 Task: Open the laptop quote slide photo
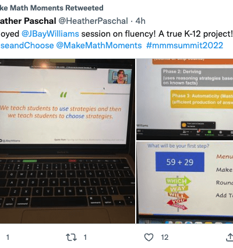coord(68,141)
